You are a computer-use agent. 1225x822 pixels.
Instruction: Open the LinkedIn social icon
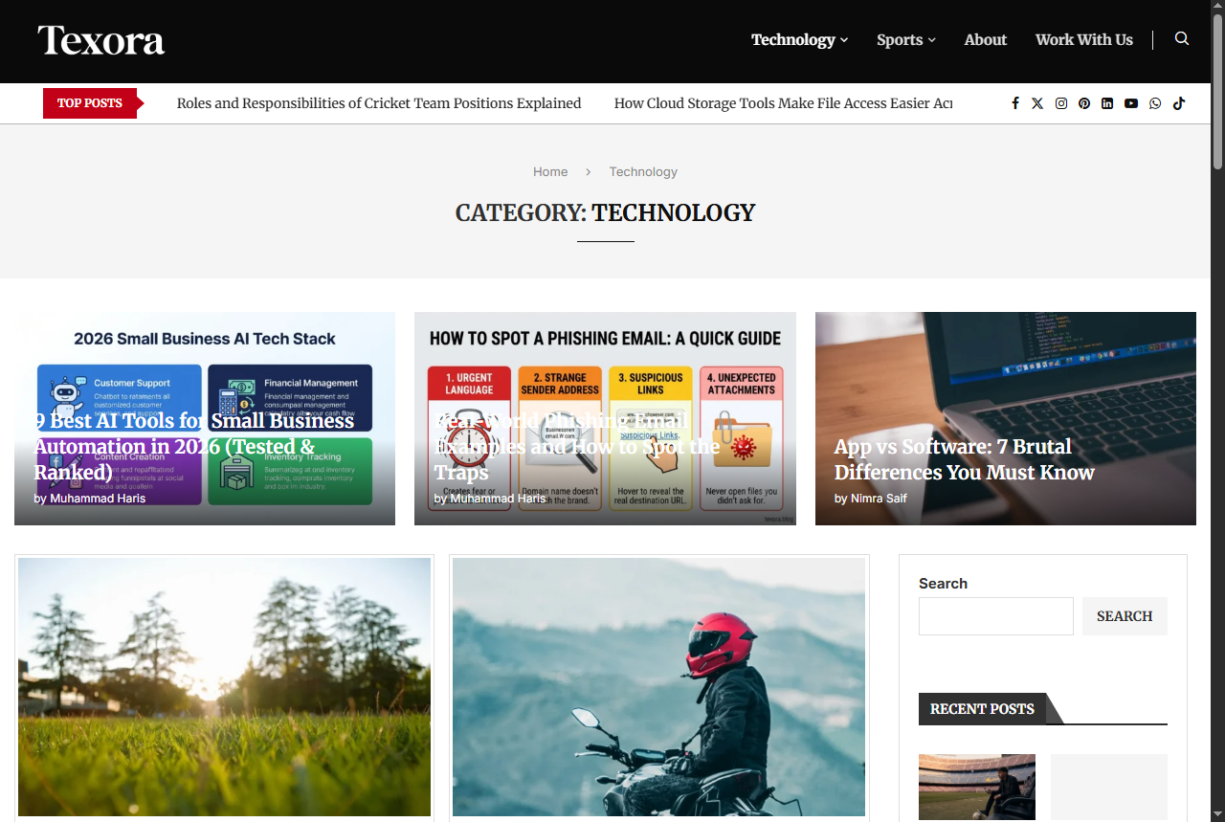coord(1107,103)
